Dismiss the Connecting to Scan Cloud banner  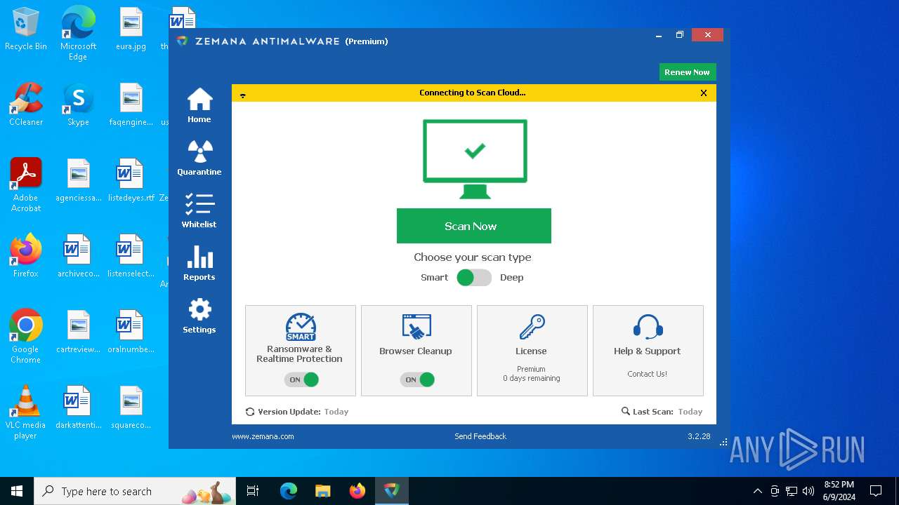(x=704, y=93)
